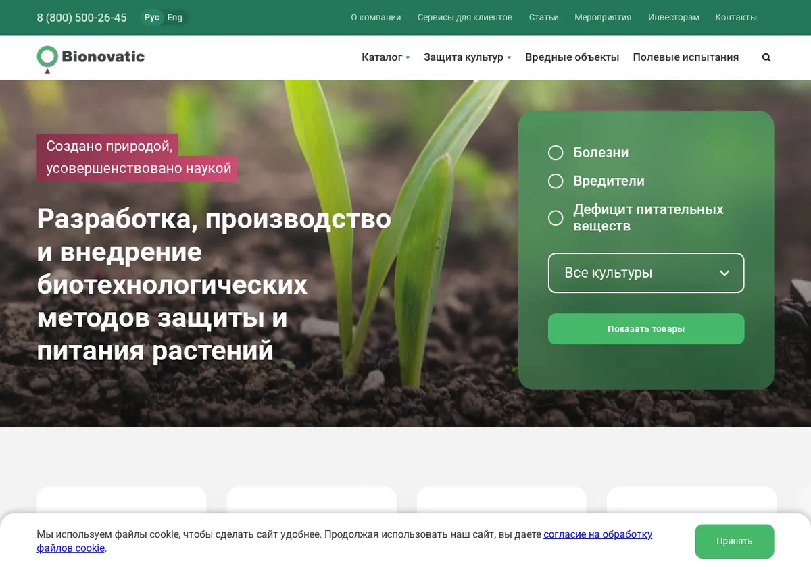
Task: Switch language to Рус
Action: click(152, 18)
